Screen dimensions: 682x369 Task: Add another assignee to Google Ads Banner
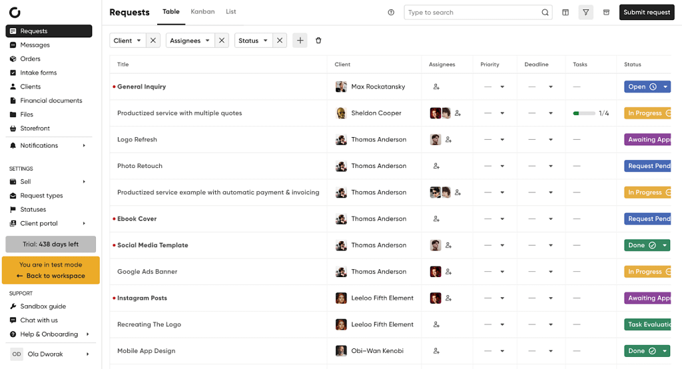coord(448,272)
